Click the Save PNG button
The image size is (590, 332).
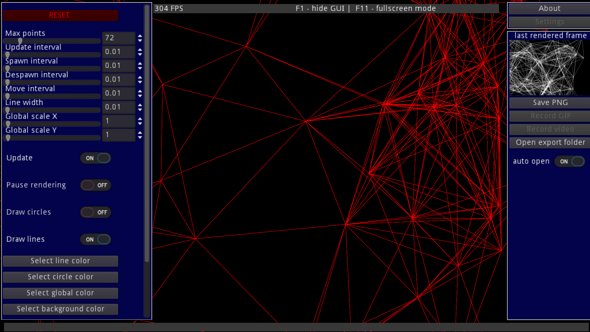(550, 103)
